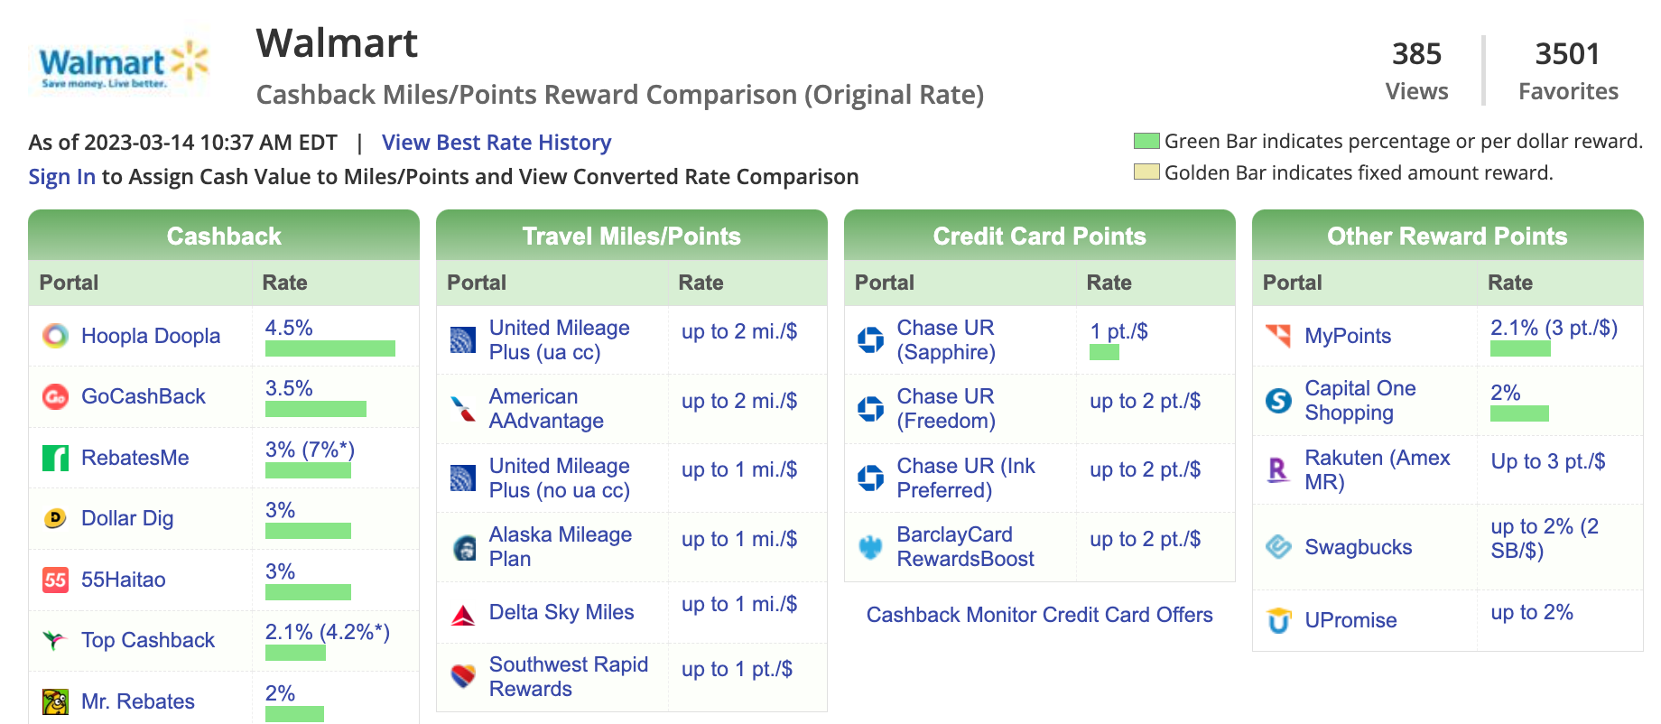1661x724 pixels.
Task: Click the Swagbucks portal icon
Action: pos(1278,546)
